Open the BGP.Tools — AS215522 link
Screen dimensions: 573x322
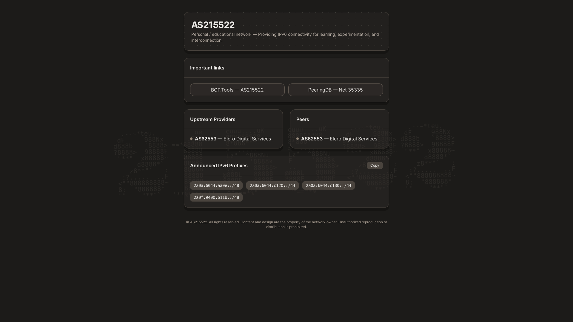[x=237, y=90]
